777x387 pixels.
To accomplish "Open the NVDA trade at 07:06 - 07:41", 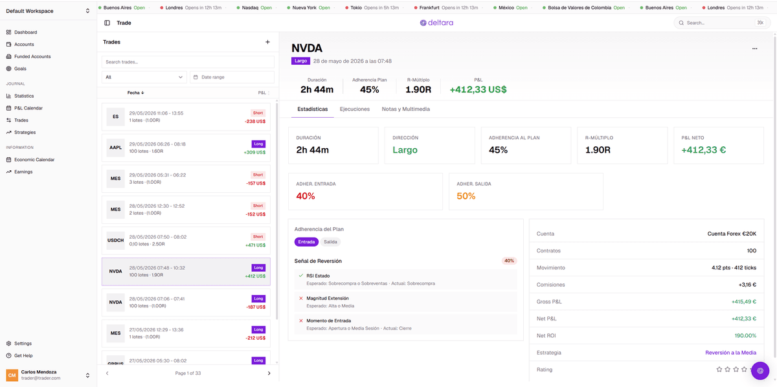I will point(185,302).
